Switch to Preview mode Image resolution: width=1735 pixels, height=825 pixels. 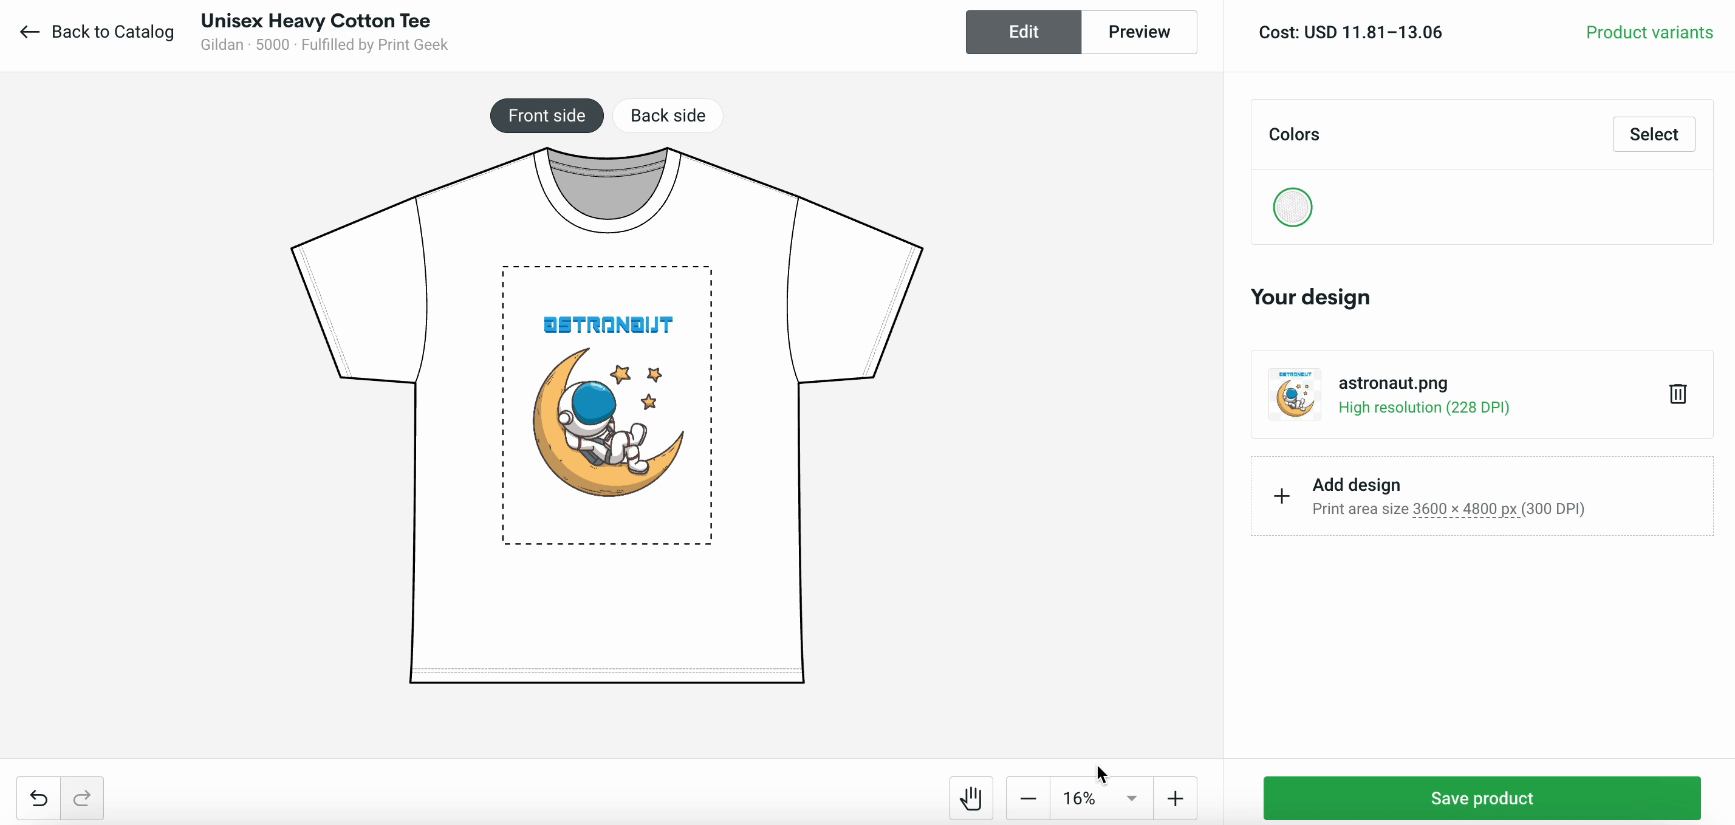(x=1138, y=32)
